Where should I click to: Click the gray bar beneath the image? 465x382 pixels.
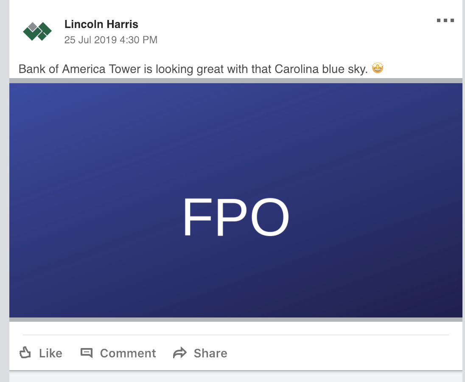point(236,320)
